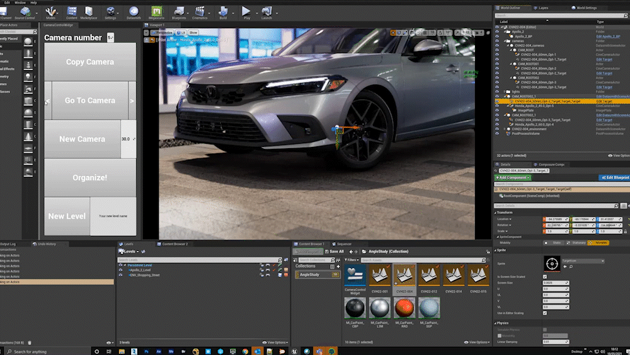The height and width of the screenshot is (355, 630).
Task: Click the Blueprints toolbar icon
Action: pyautogui.click(x=178, y=12)
